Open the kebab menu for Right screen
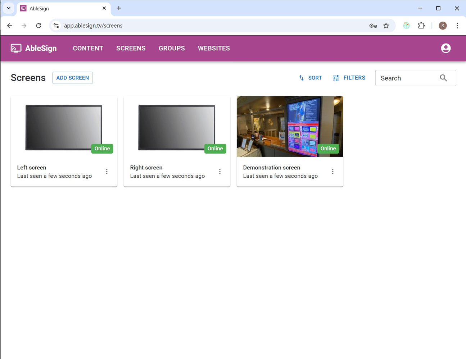This screenshot has height=359, width=466. click(x=220, y=172)
